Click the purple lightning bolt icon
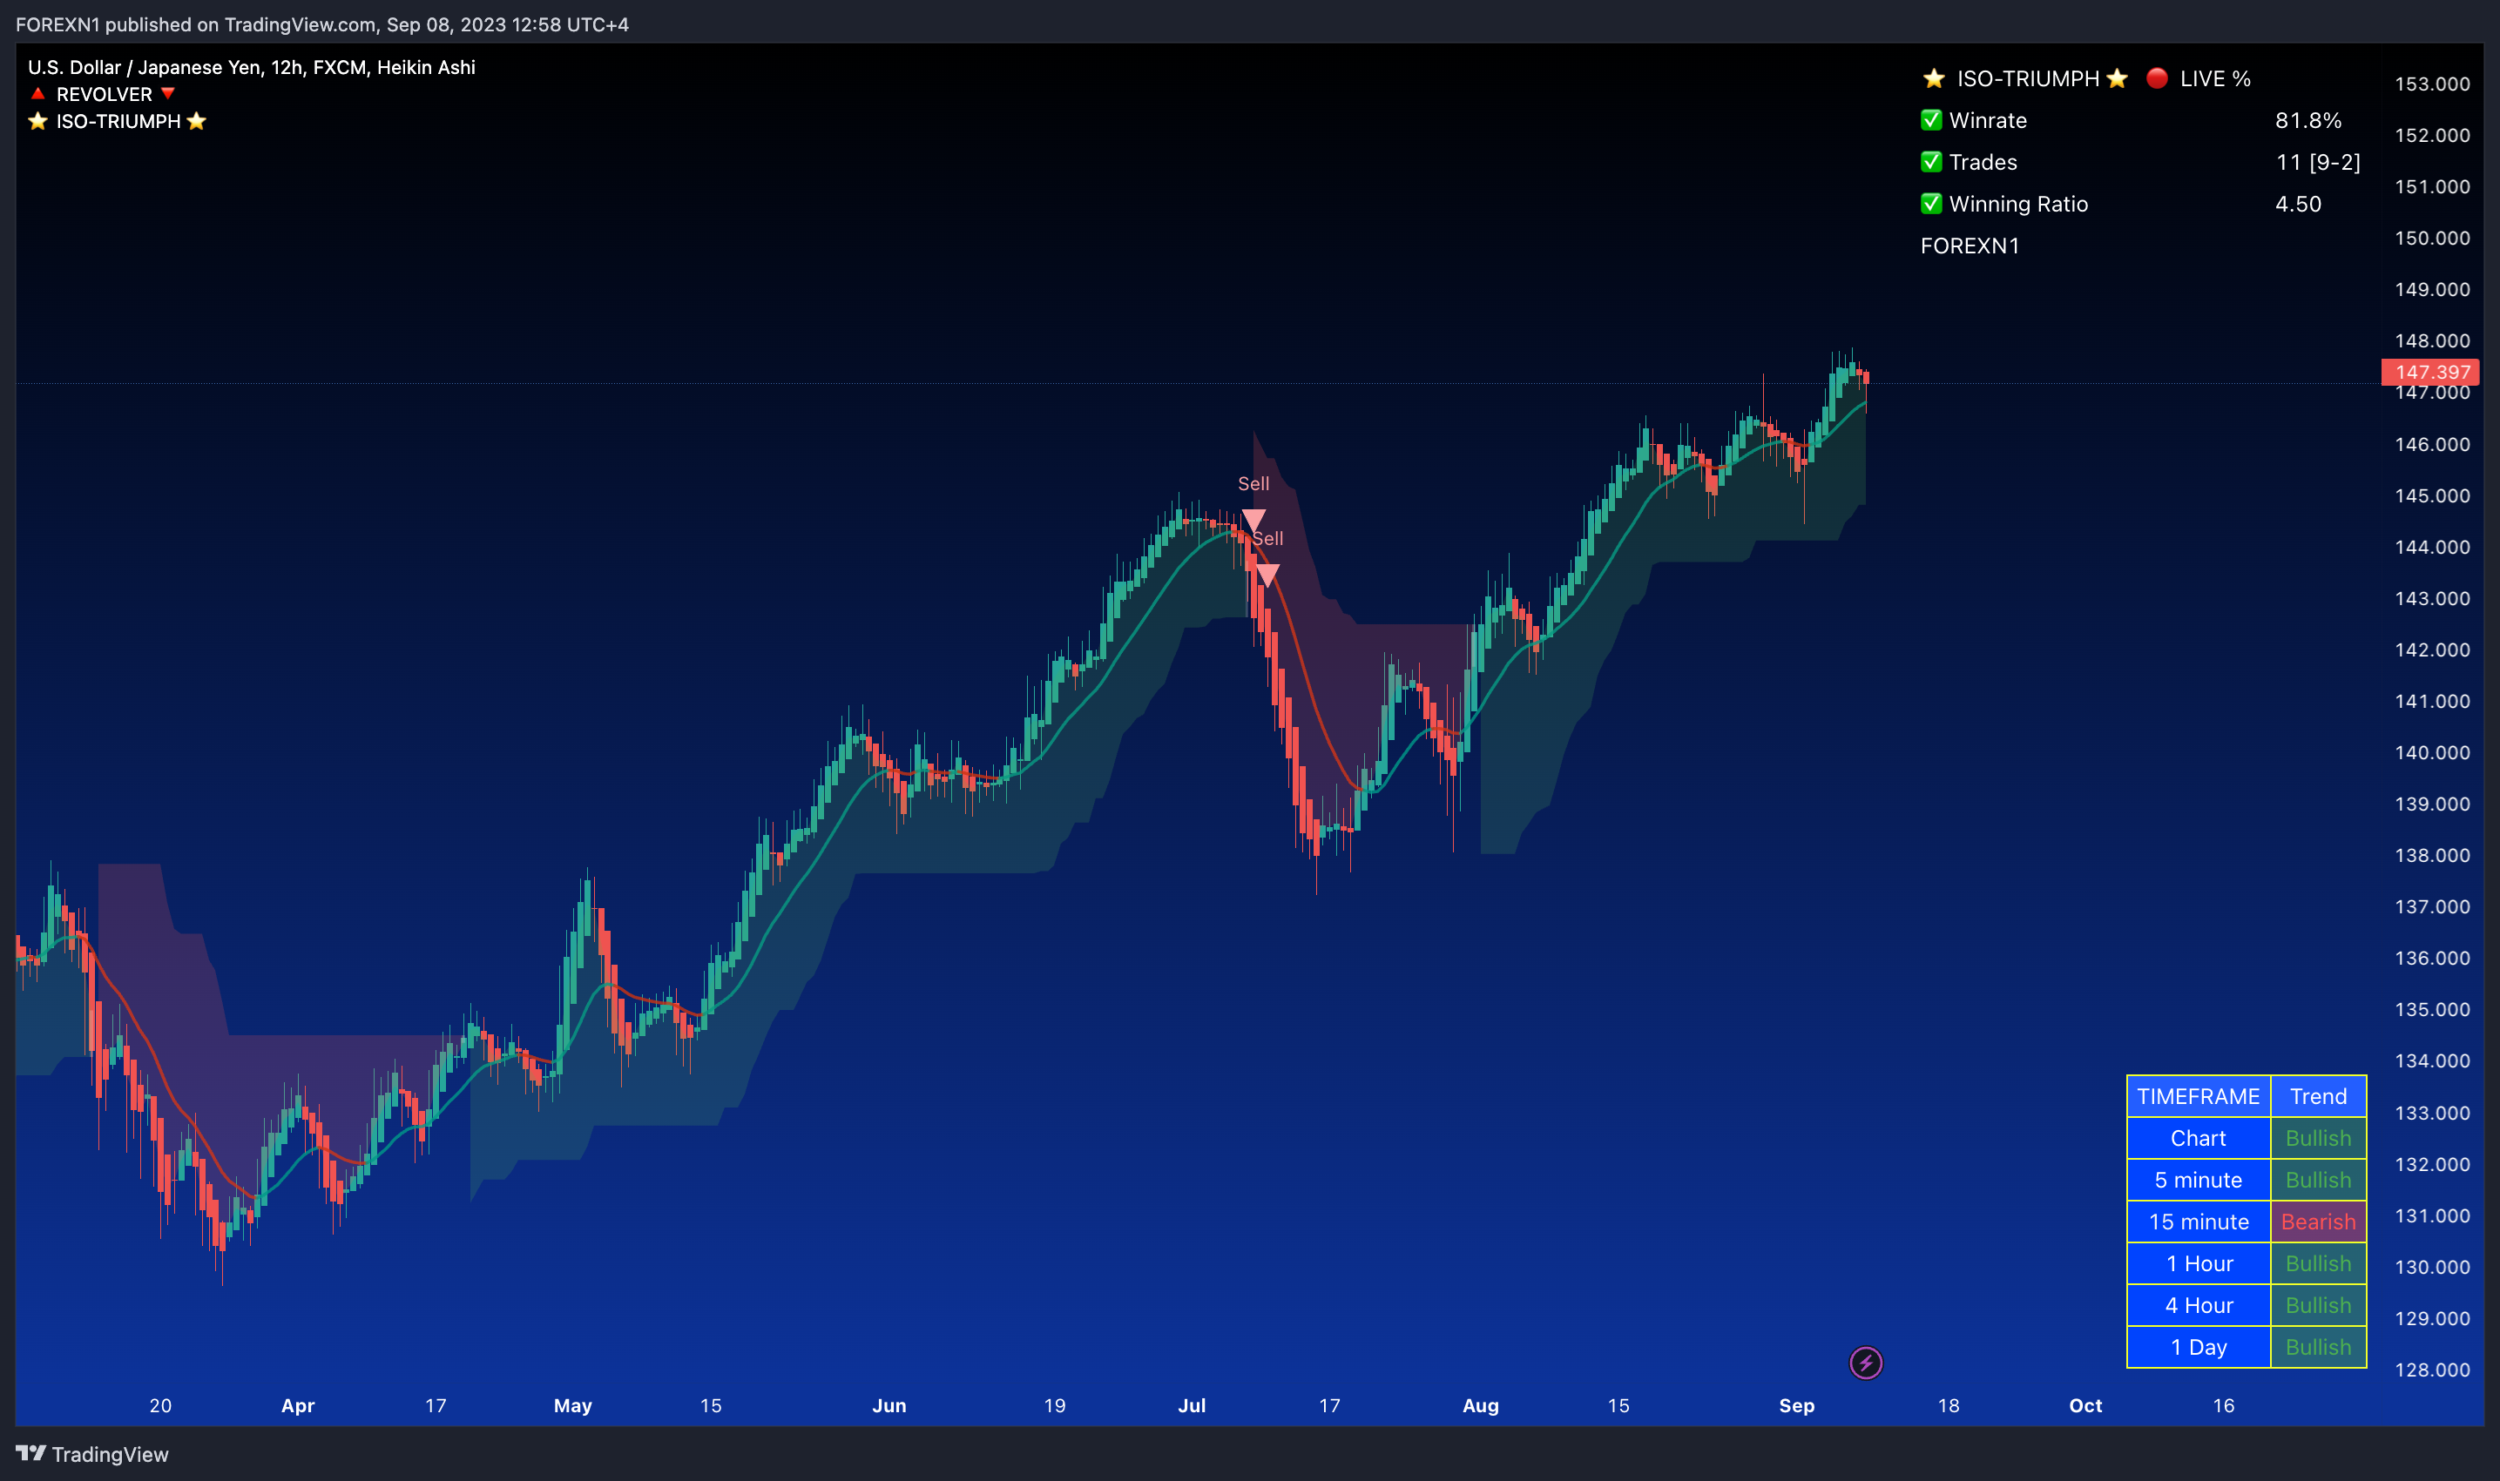This screenshot has width=2500, height=1481. pos(1865,1363)
